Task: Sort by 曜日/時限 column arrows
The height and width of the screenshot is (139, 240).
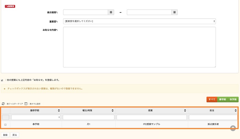Action: [112, 111]
